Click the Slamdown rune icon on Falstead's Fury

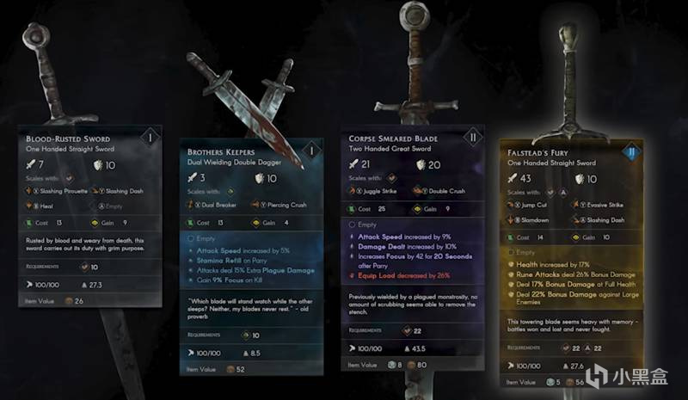511,219
